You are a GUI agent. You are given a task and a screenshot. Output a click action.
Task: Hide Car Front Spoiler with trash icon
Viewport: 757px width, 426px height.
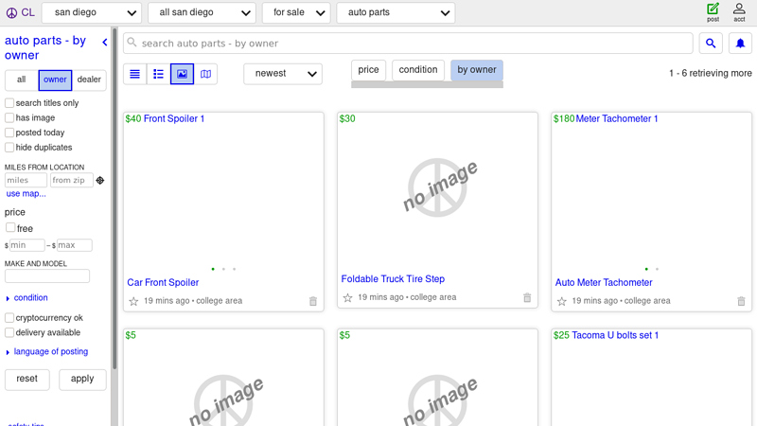click(x=313, y=301)
